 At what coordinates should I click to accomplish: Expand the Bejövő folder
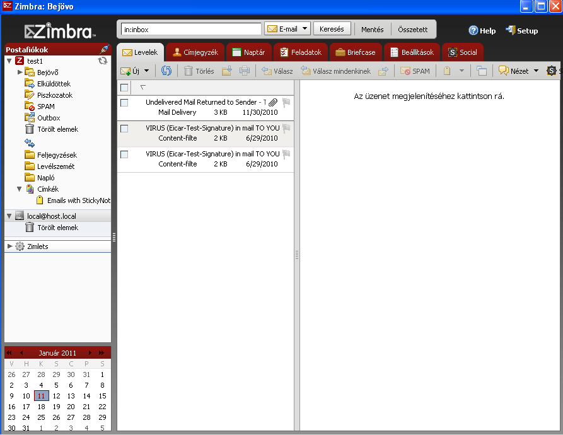[20, 72]
